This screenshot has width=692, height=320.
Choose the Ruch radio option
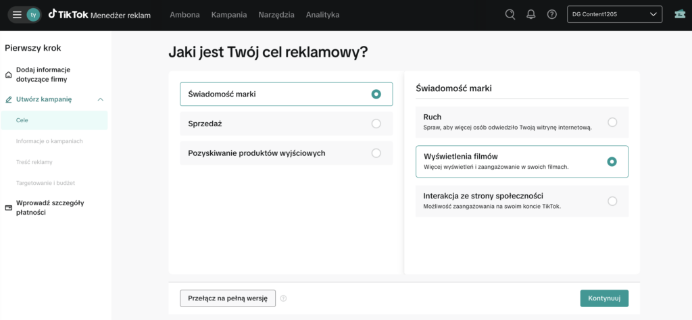(612, 122)
